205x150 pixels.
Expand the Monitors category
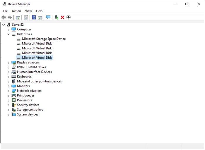8,86
